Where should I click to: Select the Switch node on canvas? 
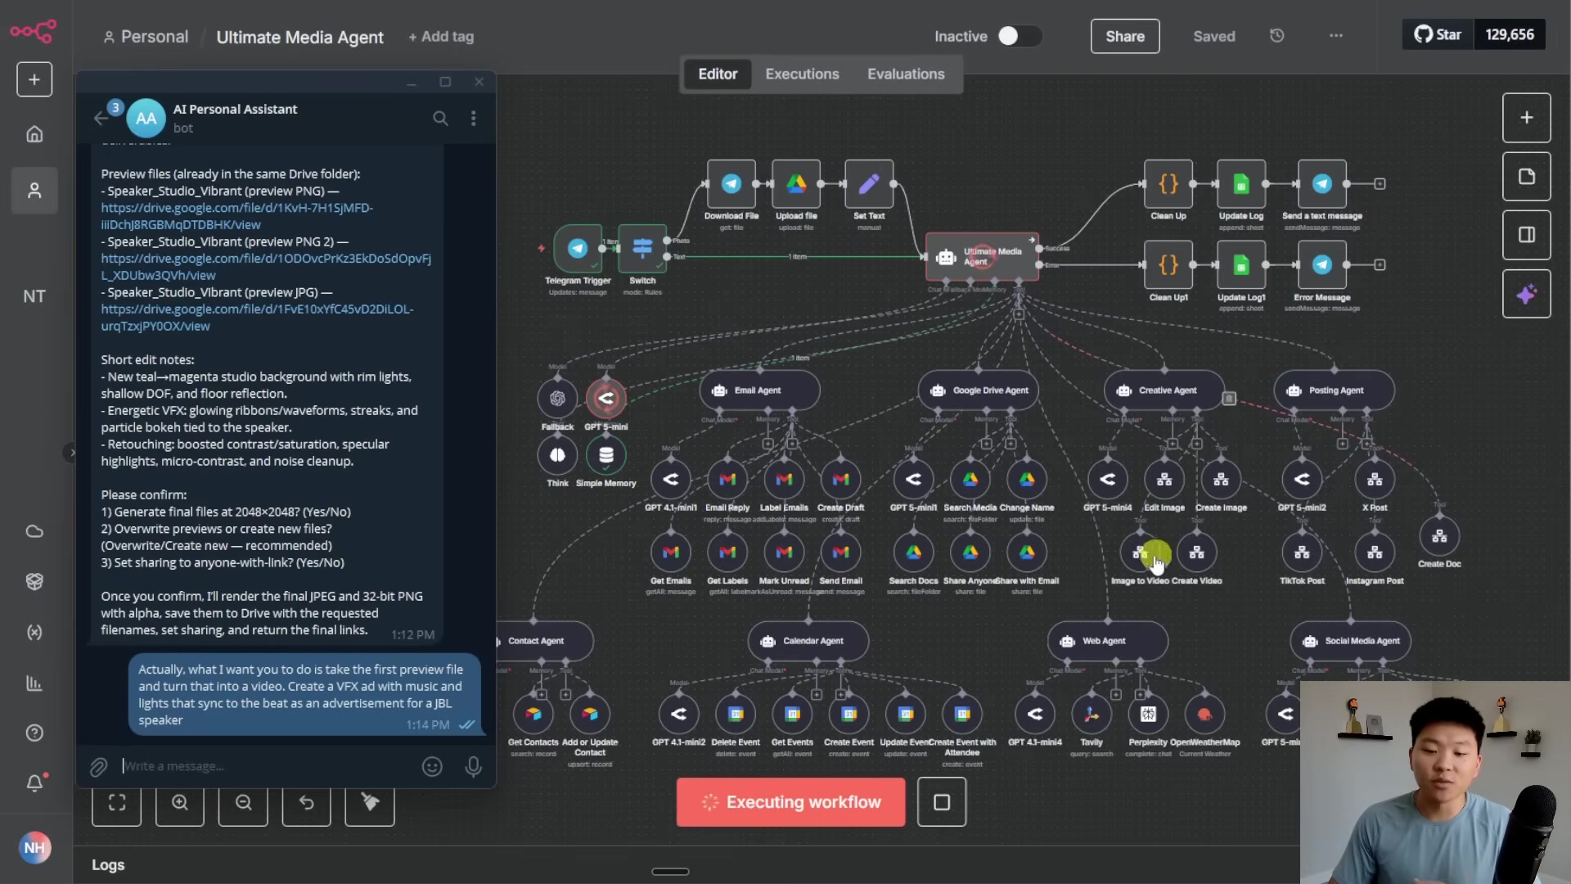tap(642, 248)
